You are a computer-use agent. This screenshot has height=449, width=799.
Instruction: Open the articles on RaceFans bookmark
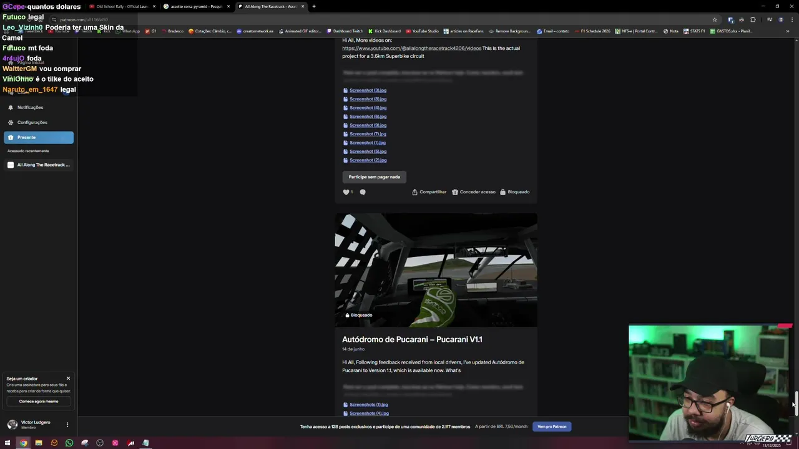464,31
